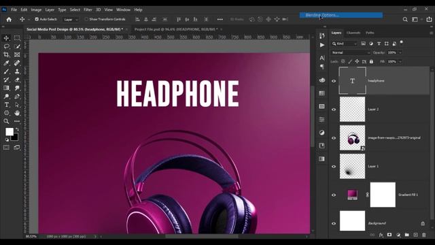
Task: Toggle lock all icon in Layers panel
Action: pyautogui.click(x=372, y=61)
